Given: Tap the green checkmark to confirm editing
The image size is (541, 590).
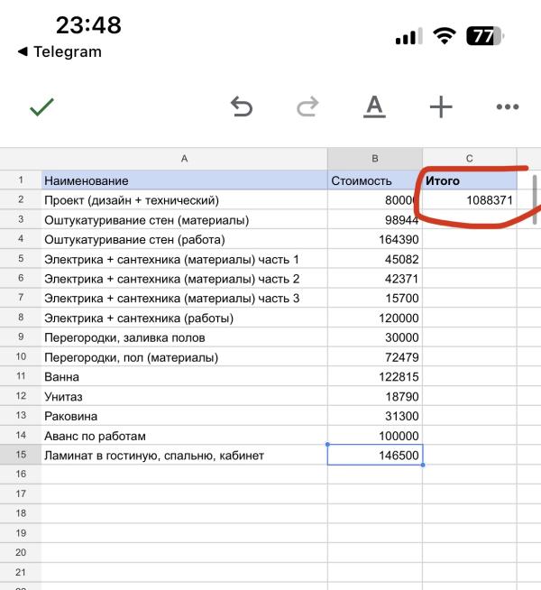Looking at the screenshot, I should click(41, 107).
